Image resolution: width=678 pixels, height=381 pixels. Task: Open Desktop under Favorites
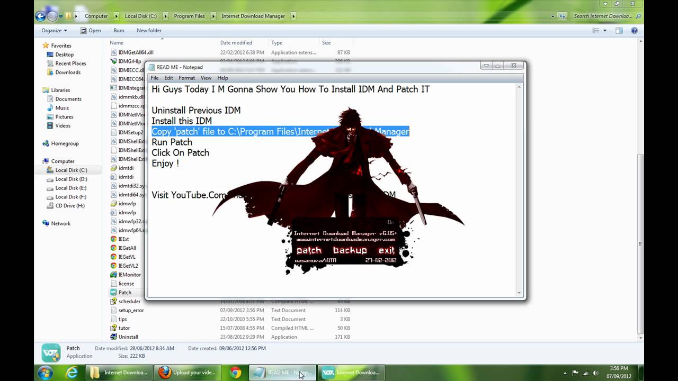click(64, 55)
